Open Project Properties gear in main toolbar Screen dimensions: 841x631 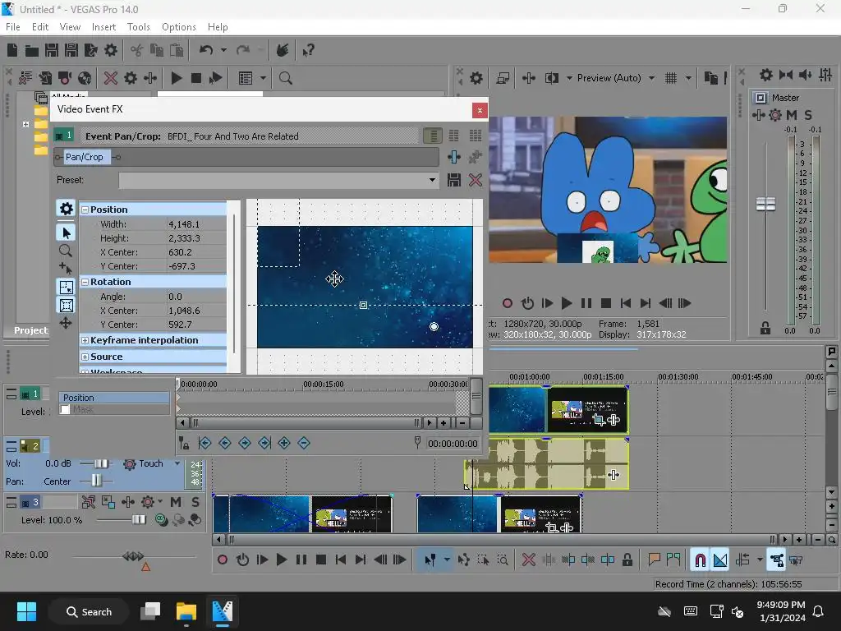click(111, 50)
